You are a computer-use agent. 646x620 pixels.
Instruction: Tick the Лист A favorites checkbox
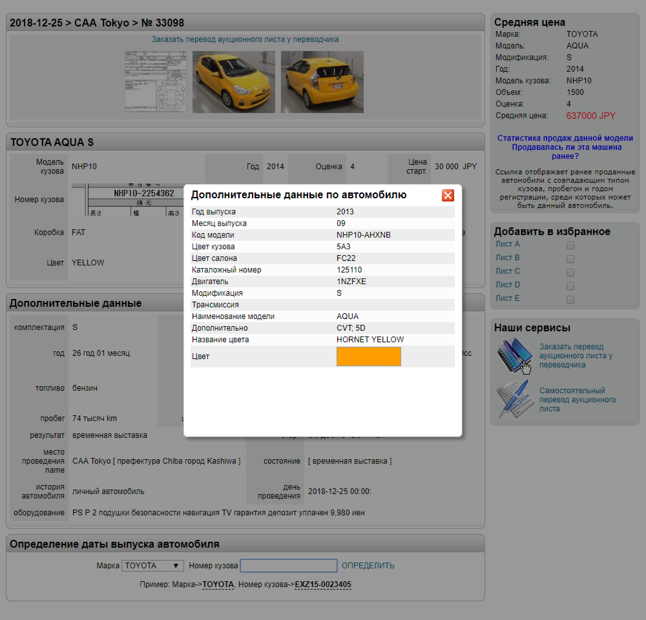[x=570, y=245]
